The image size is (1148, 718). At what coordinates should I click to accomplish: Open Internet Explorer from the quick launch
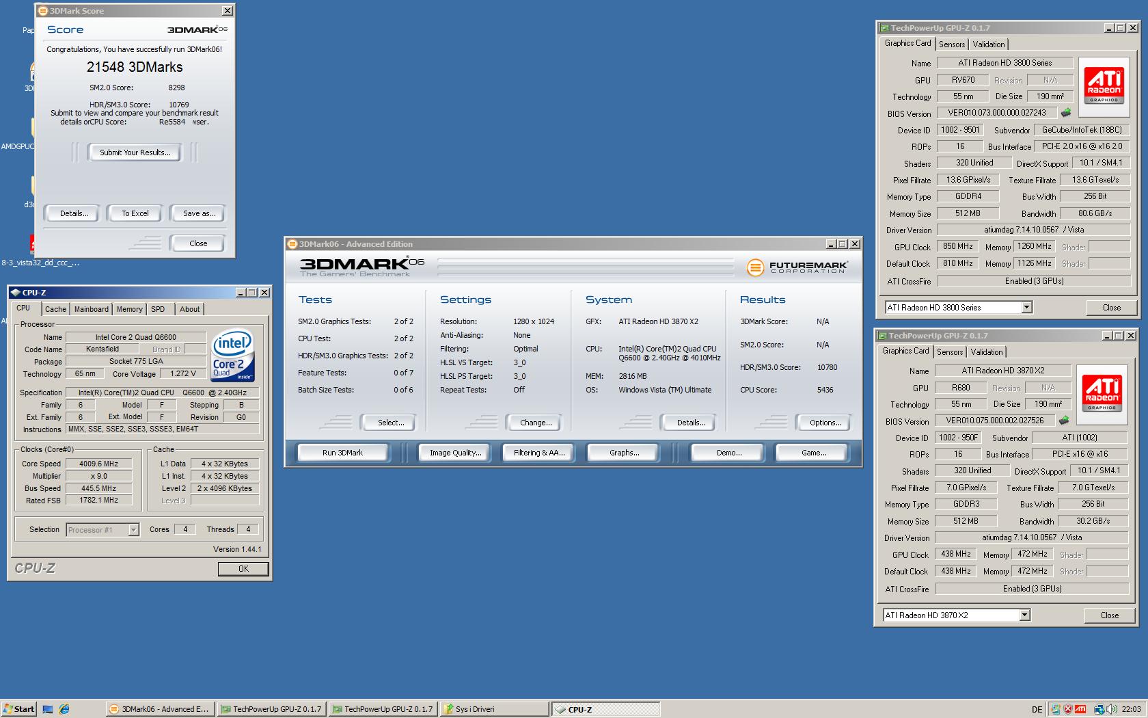(x=64, y=709)
